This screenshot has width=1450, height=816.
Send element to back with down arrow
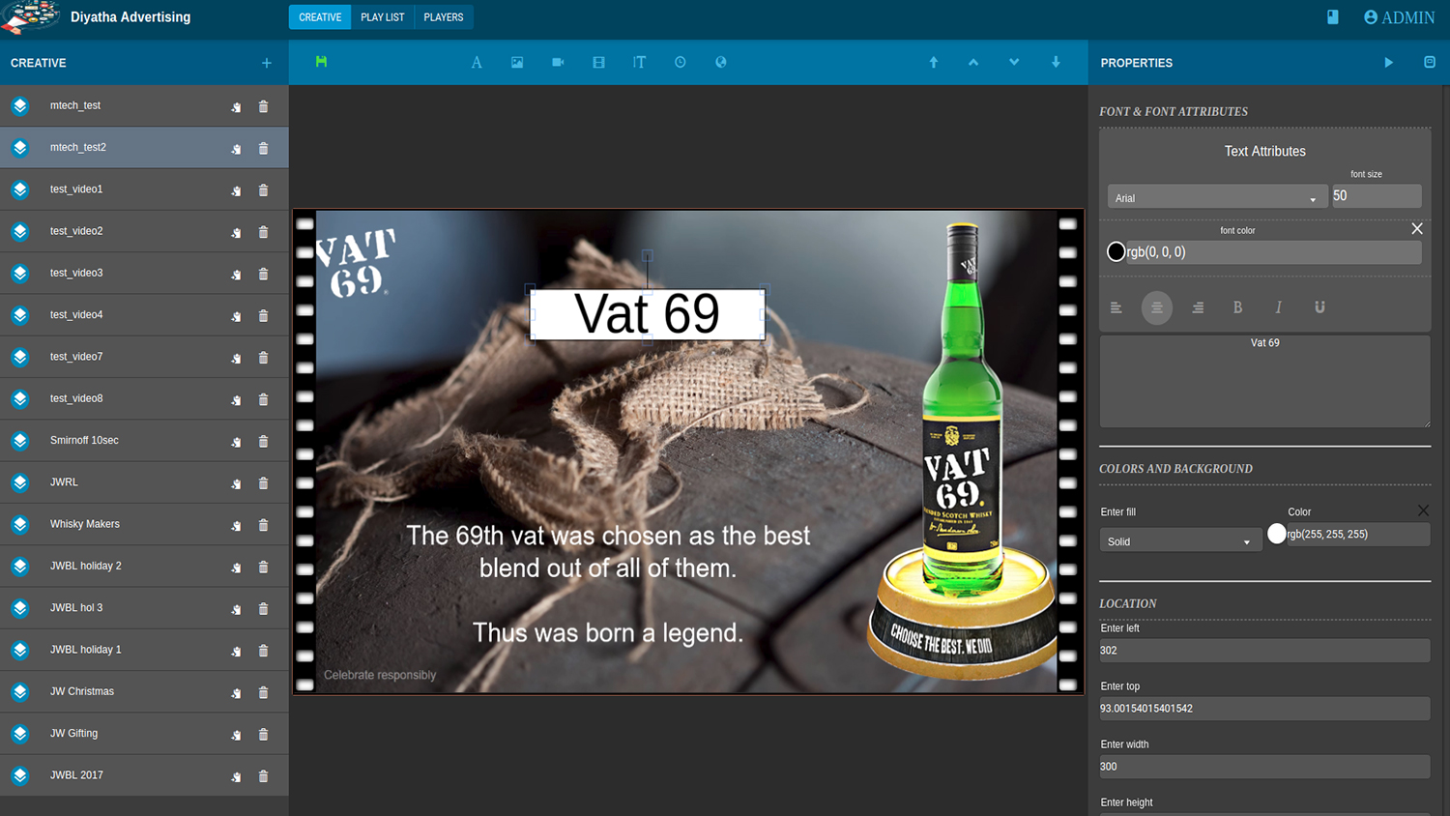click(1056, 62)
